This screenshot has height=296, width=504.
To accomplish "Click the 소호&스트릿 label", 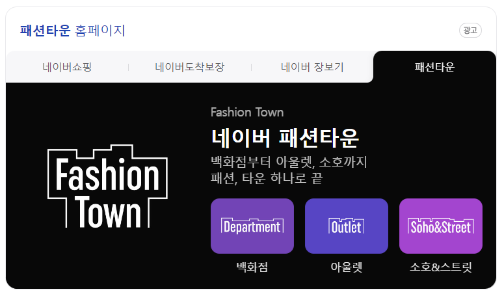I will 441,267.
